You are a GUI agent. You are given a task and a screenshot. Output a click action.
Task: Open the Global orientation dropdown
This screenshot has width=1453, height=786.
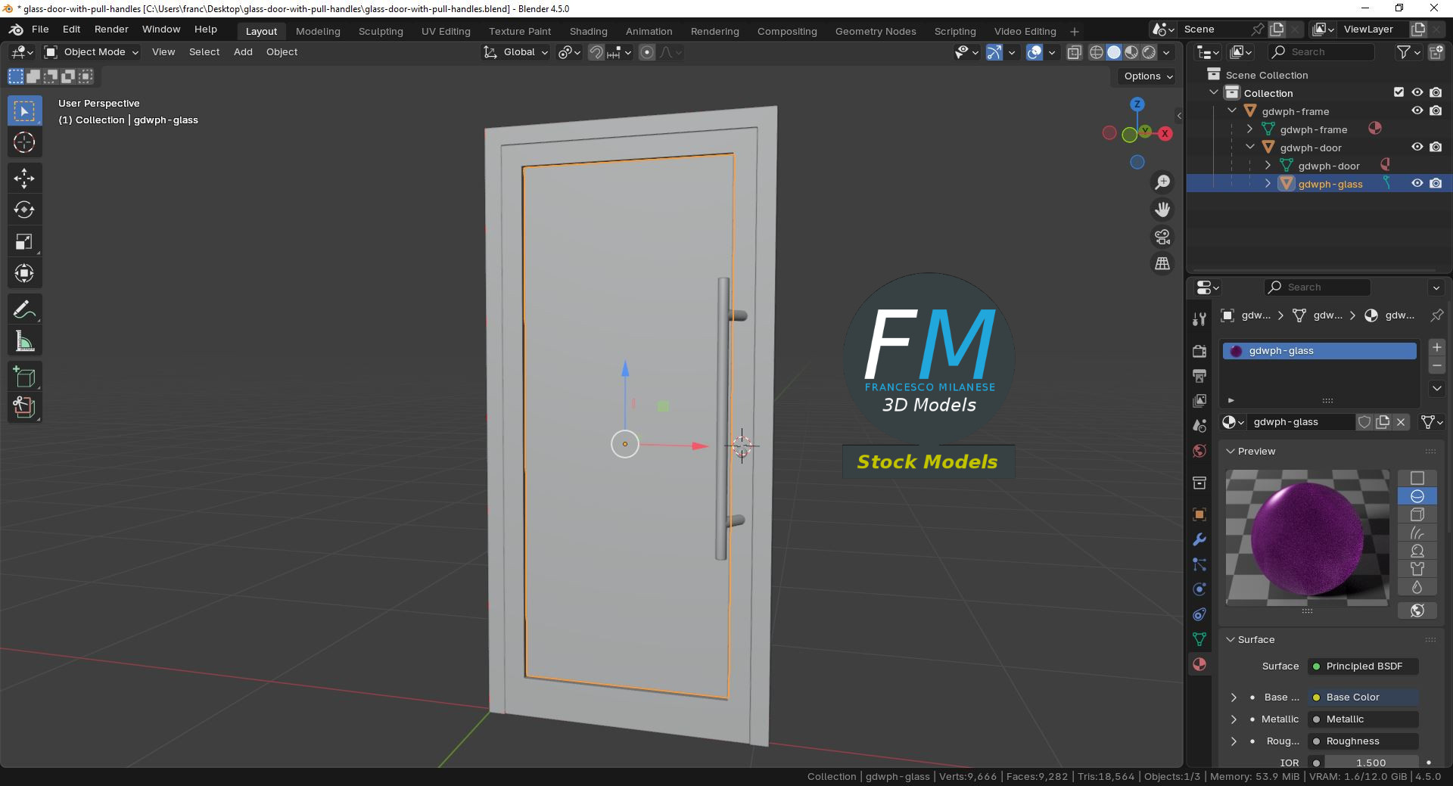(516, 52)
